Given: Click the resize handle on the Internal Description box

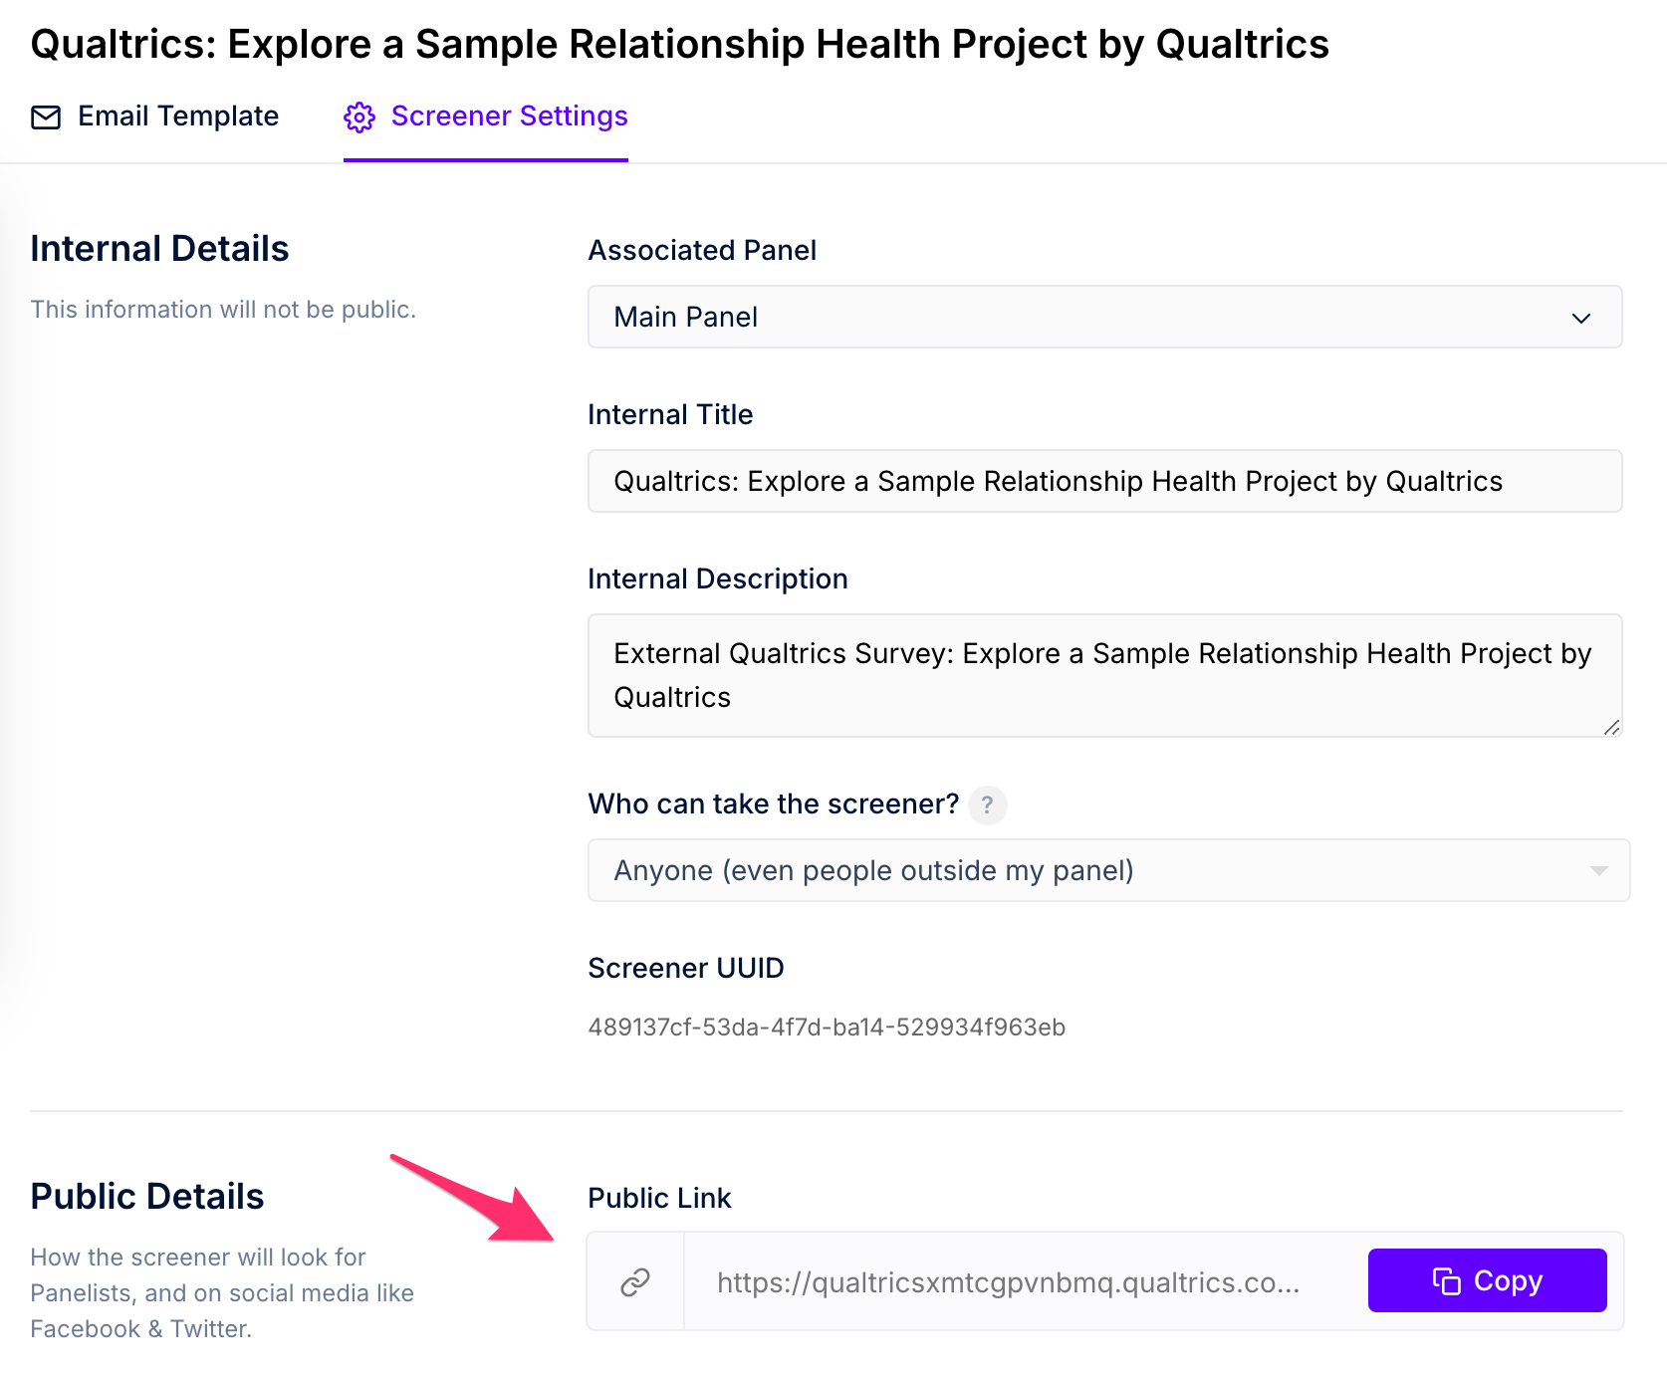Looking at the screenshot, I should click(x=1612, y=728).
